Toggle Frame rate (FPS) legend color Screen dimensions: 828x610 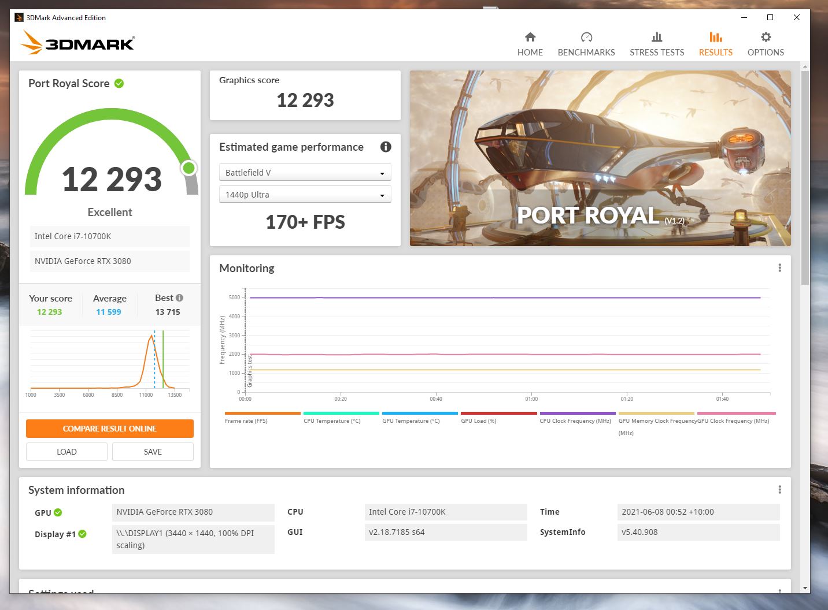[263, 413]
